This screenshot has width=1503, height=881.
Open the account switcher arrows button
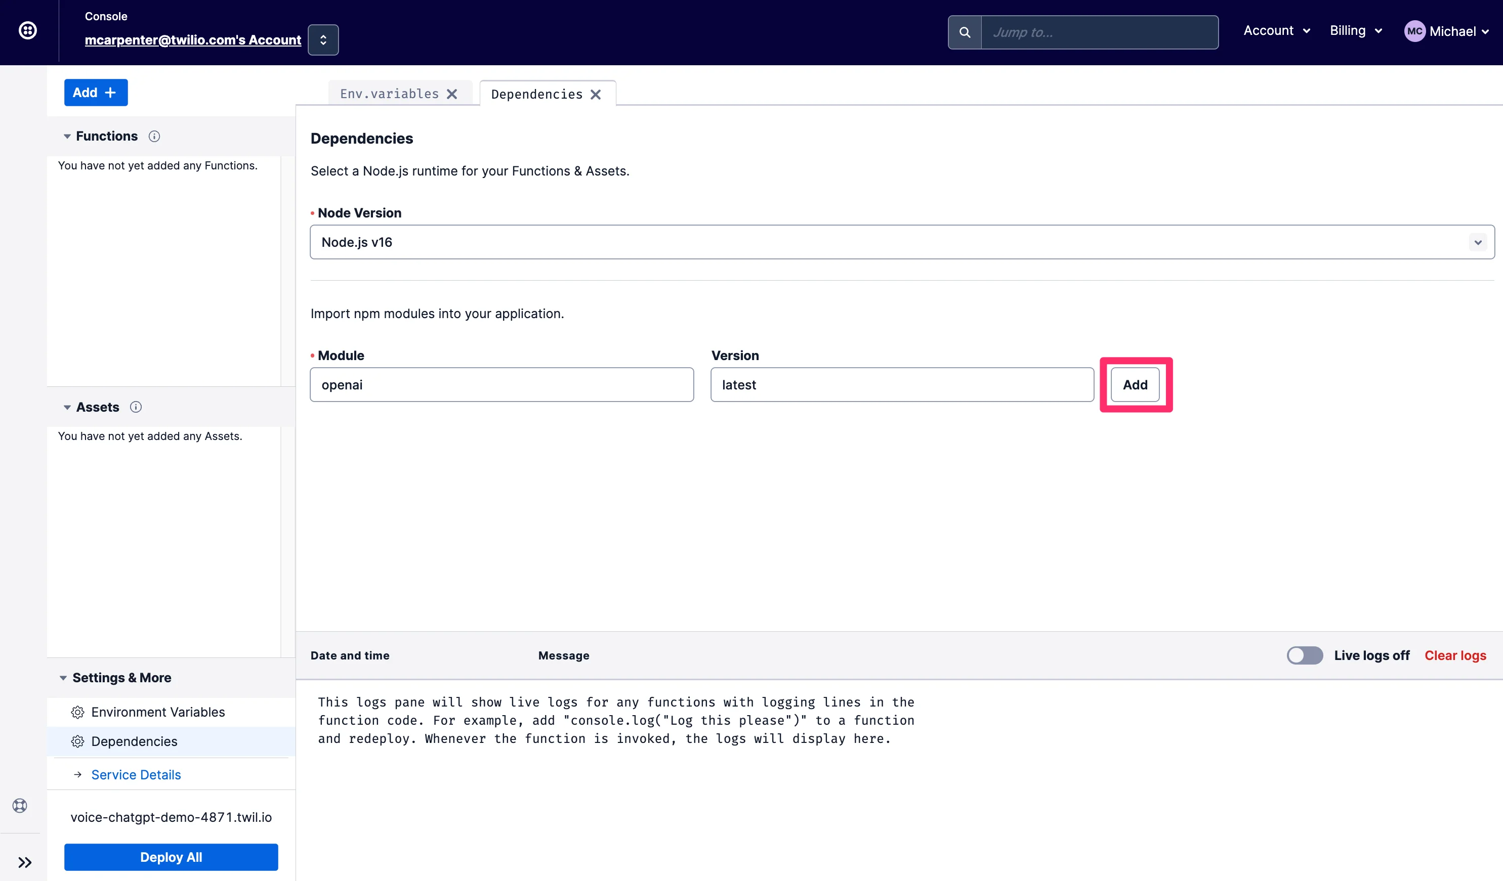[323, 40]
